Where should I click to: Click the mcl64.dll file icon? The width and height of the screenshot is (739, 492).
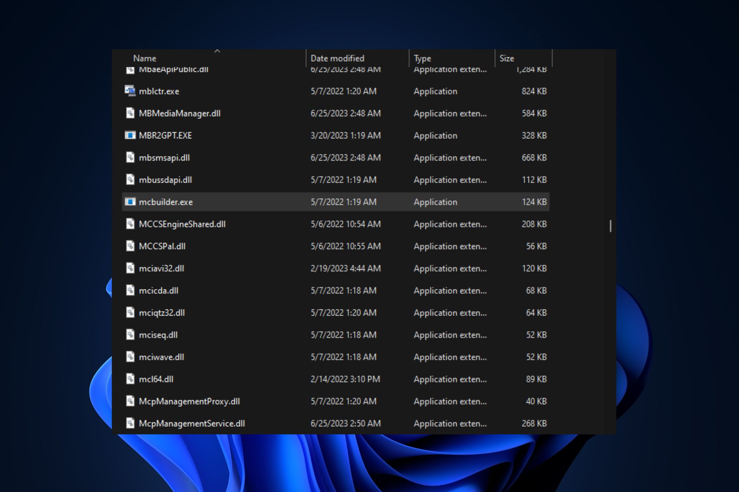[x=130, y=379]
